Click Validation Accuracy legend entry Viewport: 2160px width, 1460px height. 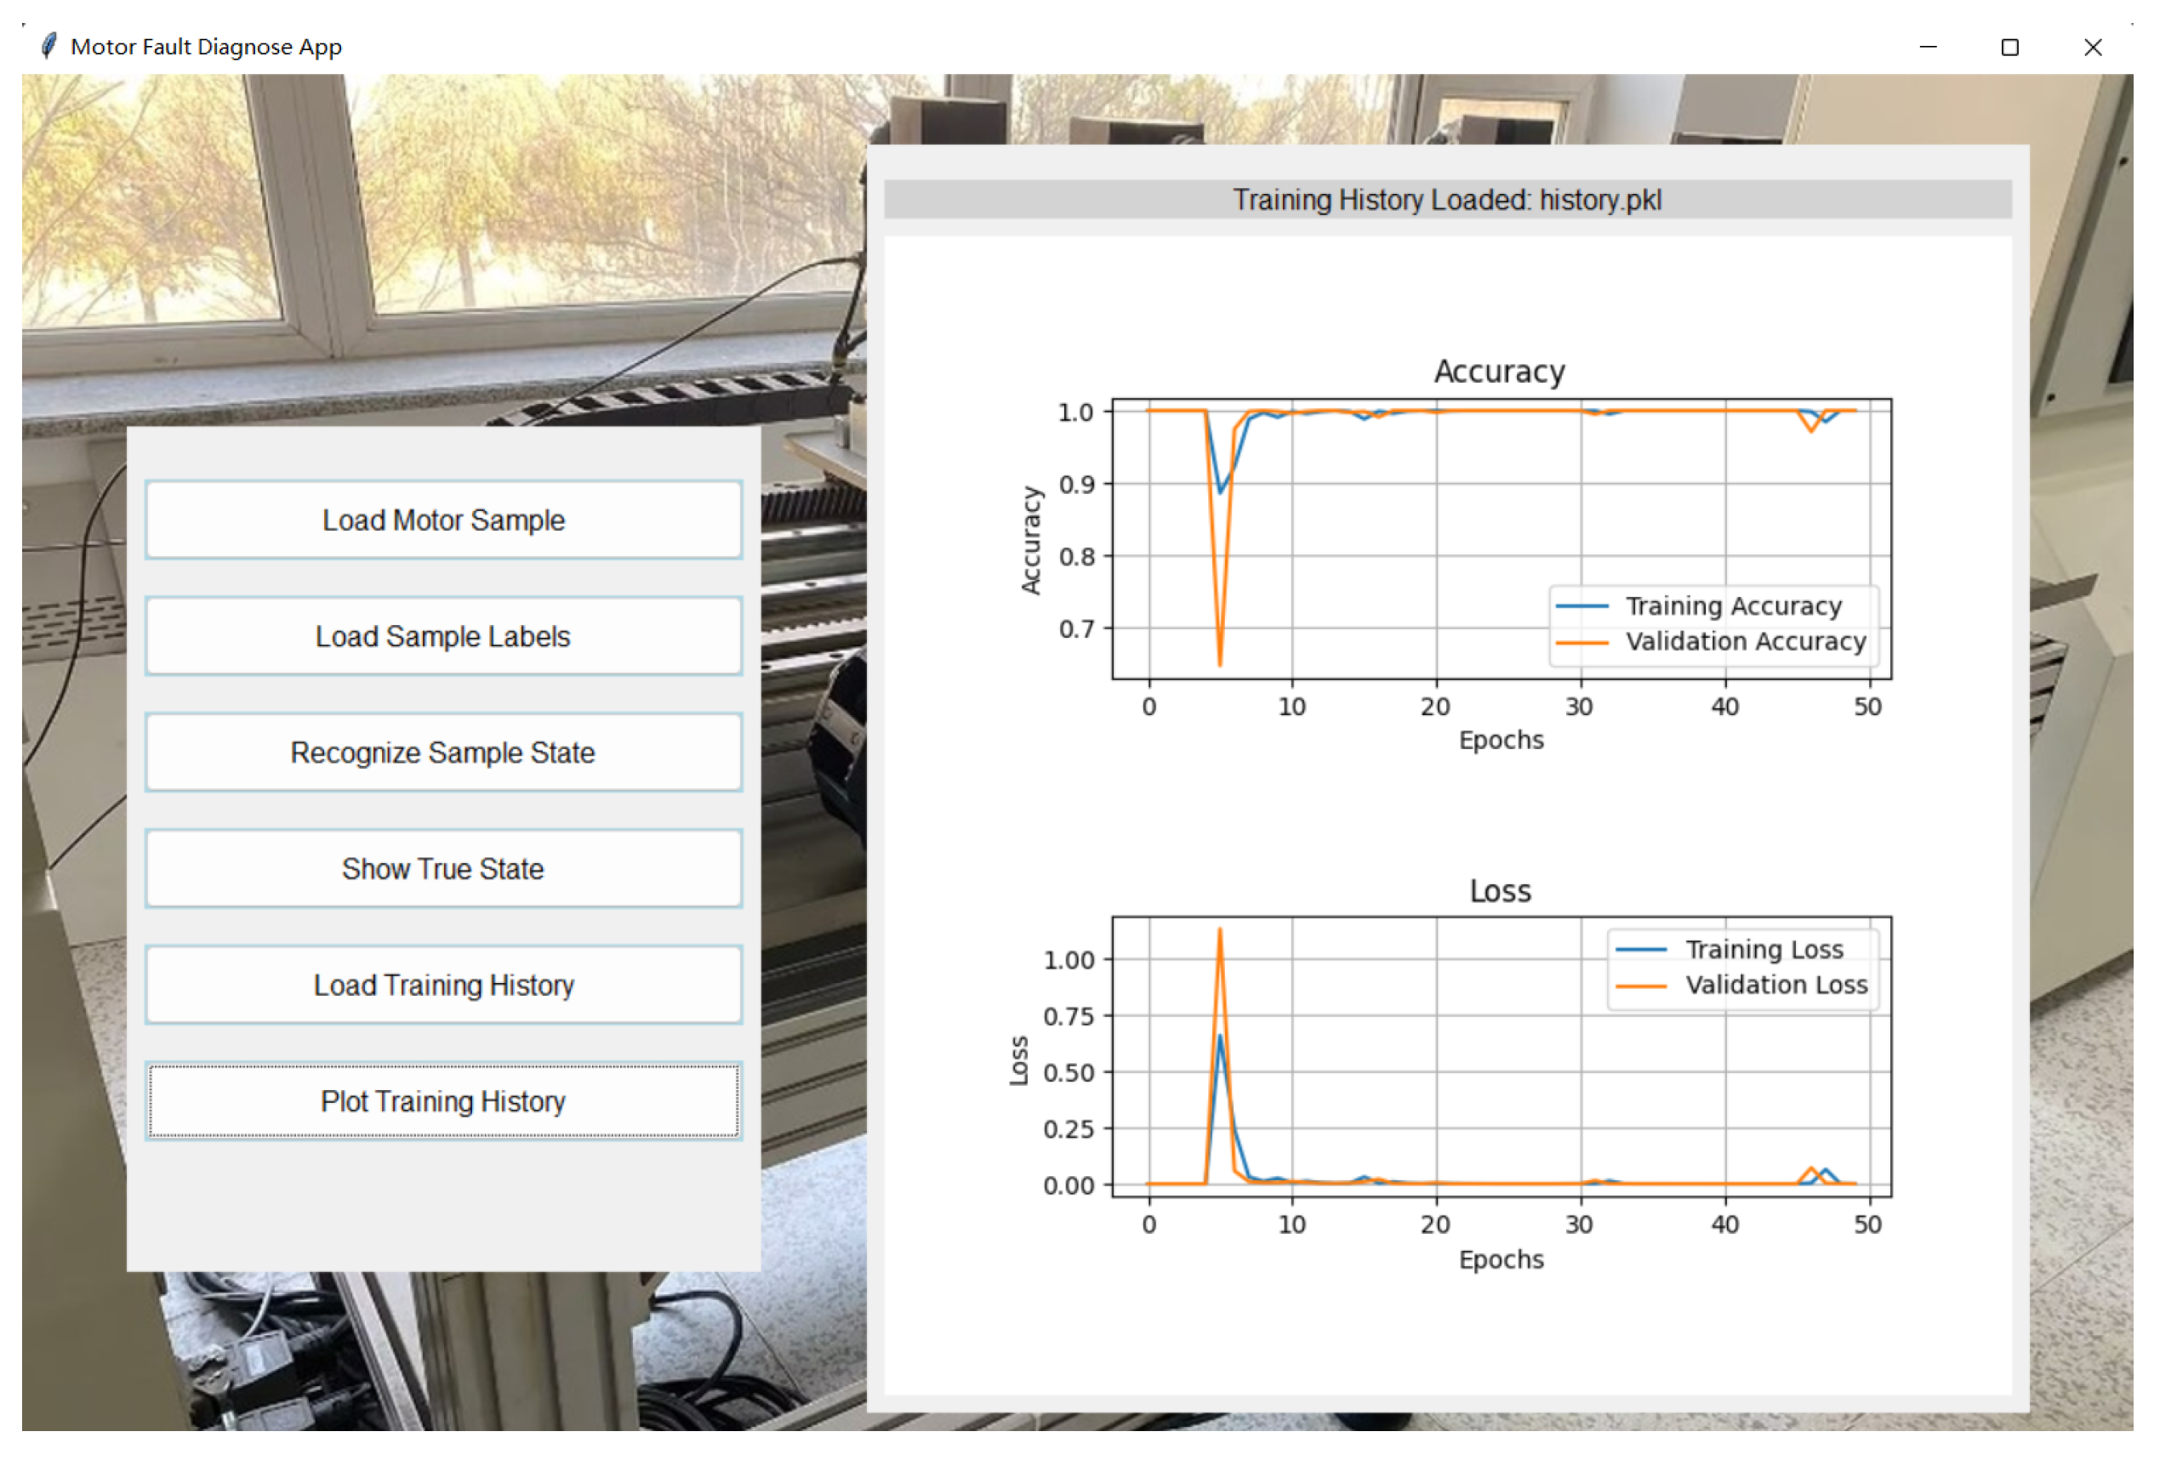[1745, 641]
